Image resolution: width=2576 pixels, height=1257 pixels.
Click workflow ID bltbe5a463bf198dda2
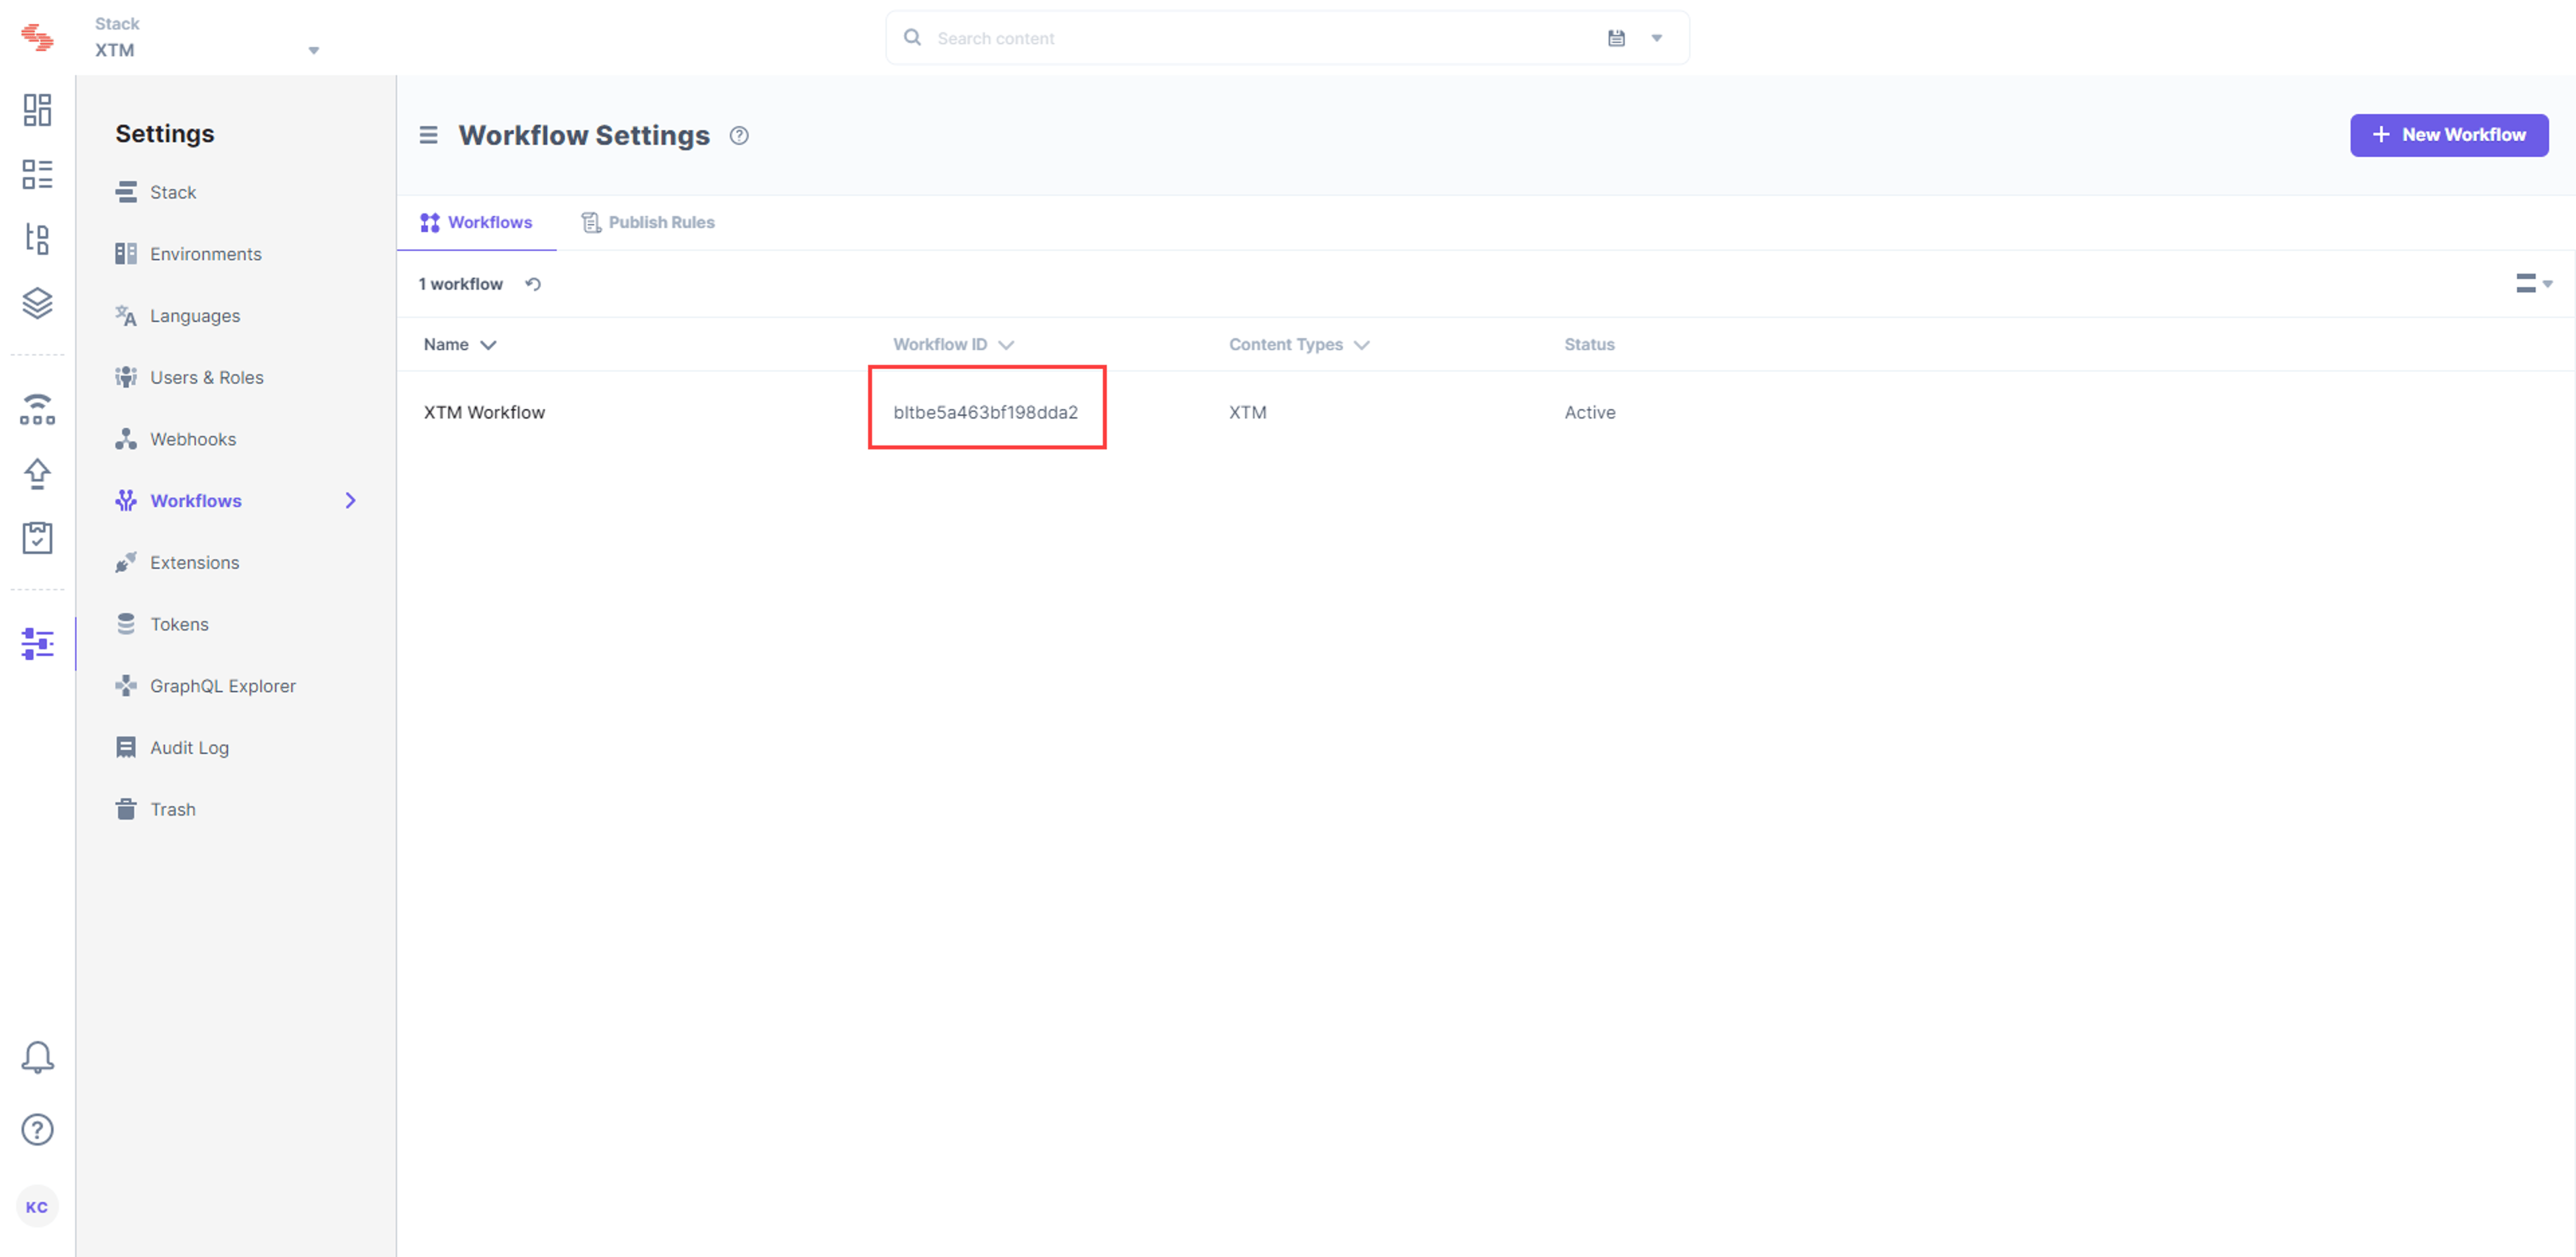tap(985, 412)
